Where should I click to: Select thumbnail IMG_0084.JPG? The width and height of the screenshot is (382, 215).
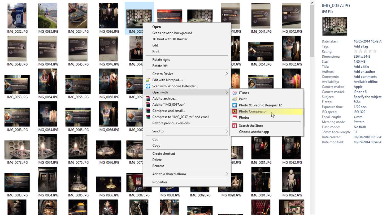tap(47, 179)
